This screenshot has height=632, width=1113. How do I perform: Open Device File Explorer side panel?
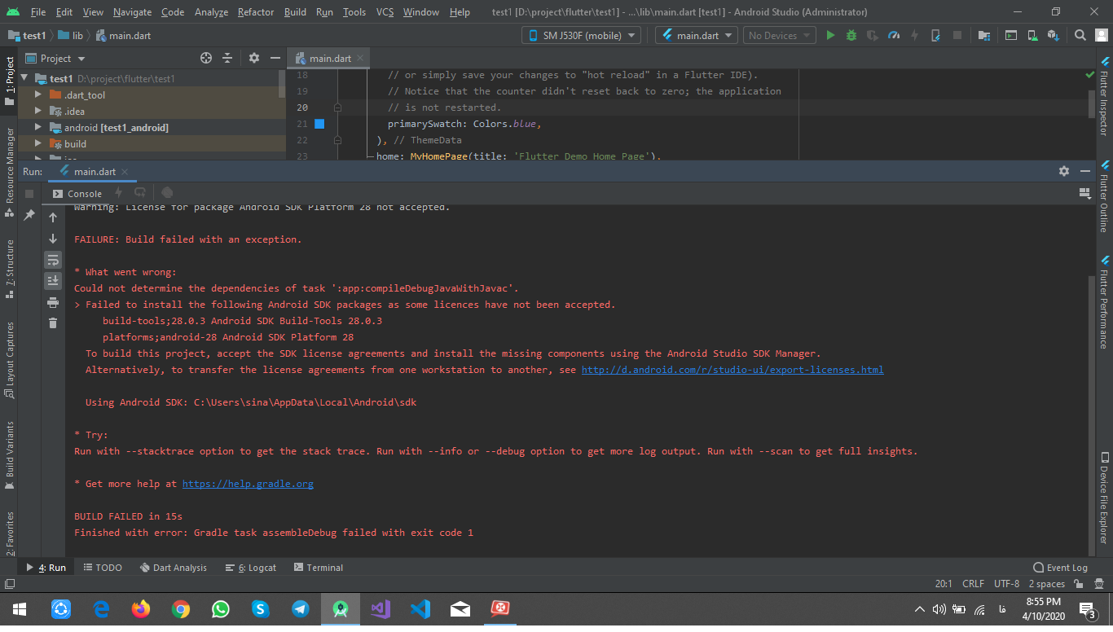1104,498
